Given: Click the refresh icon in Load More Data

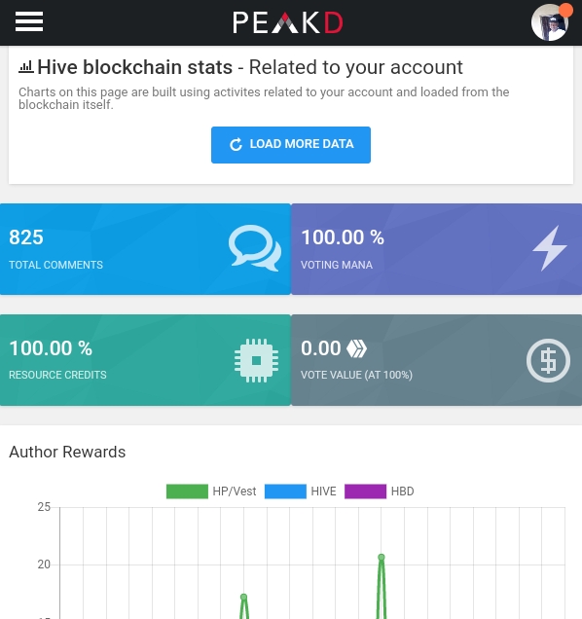Looking at the screenshot, I should tap(236, 144).
